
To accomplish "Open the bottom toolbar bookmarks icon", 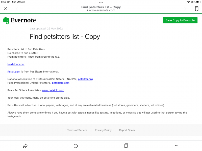I will click(126, 146).
